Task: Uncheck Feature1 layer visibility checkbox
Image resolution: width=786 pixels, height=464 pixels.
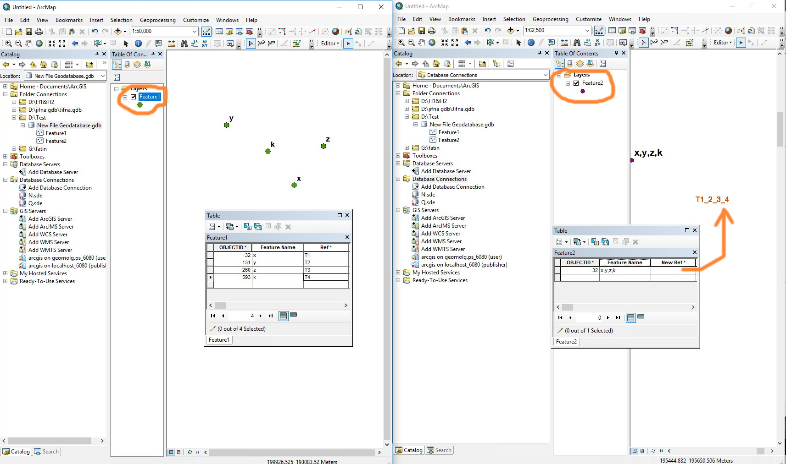Action: [x=133, y=97]
